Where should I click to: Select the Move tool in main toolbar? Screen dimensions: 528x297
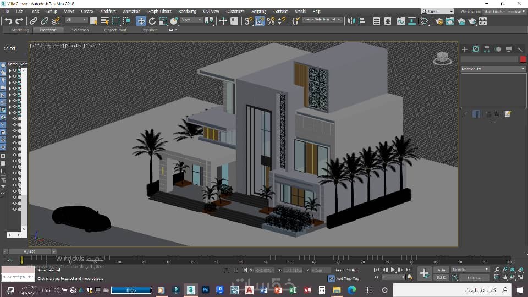tap(141, 21)
